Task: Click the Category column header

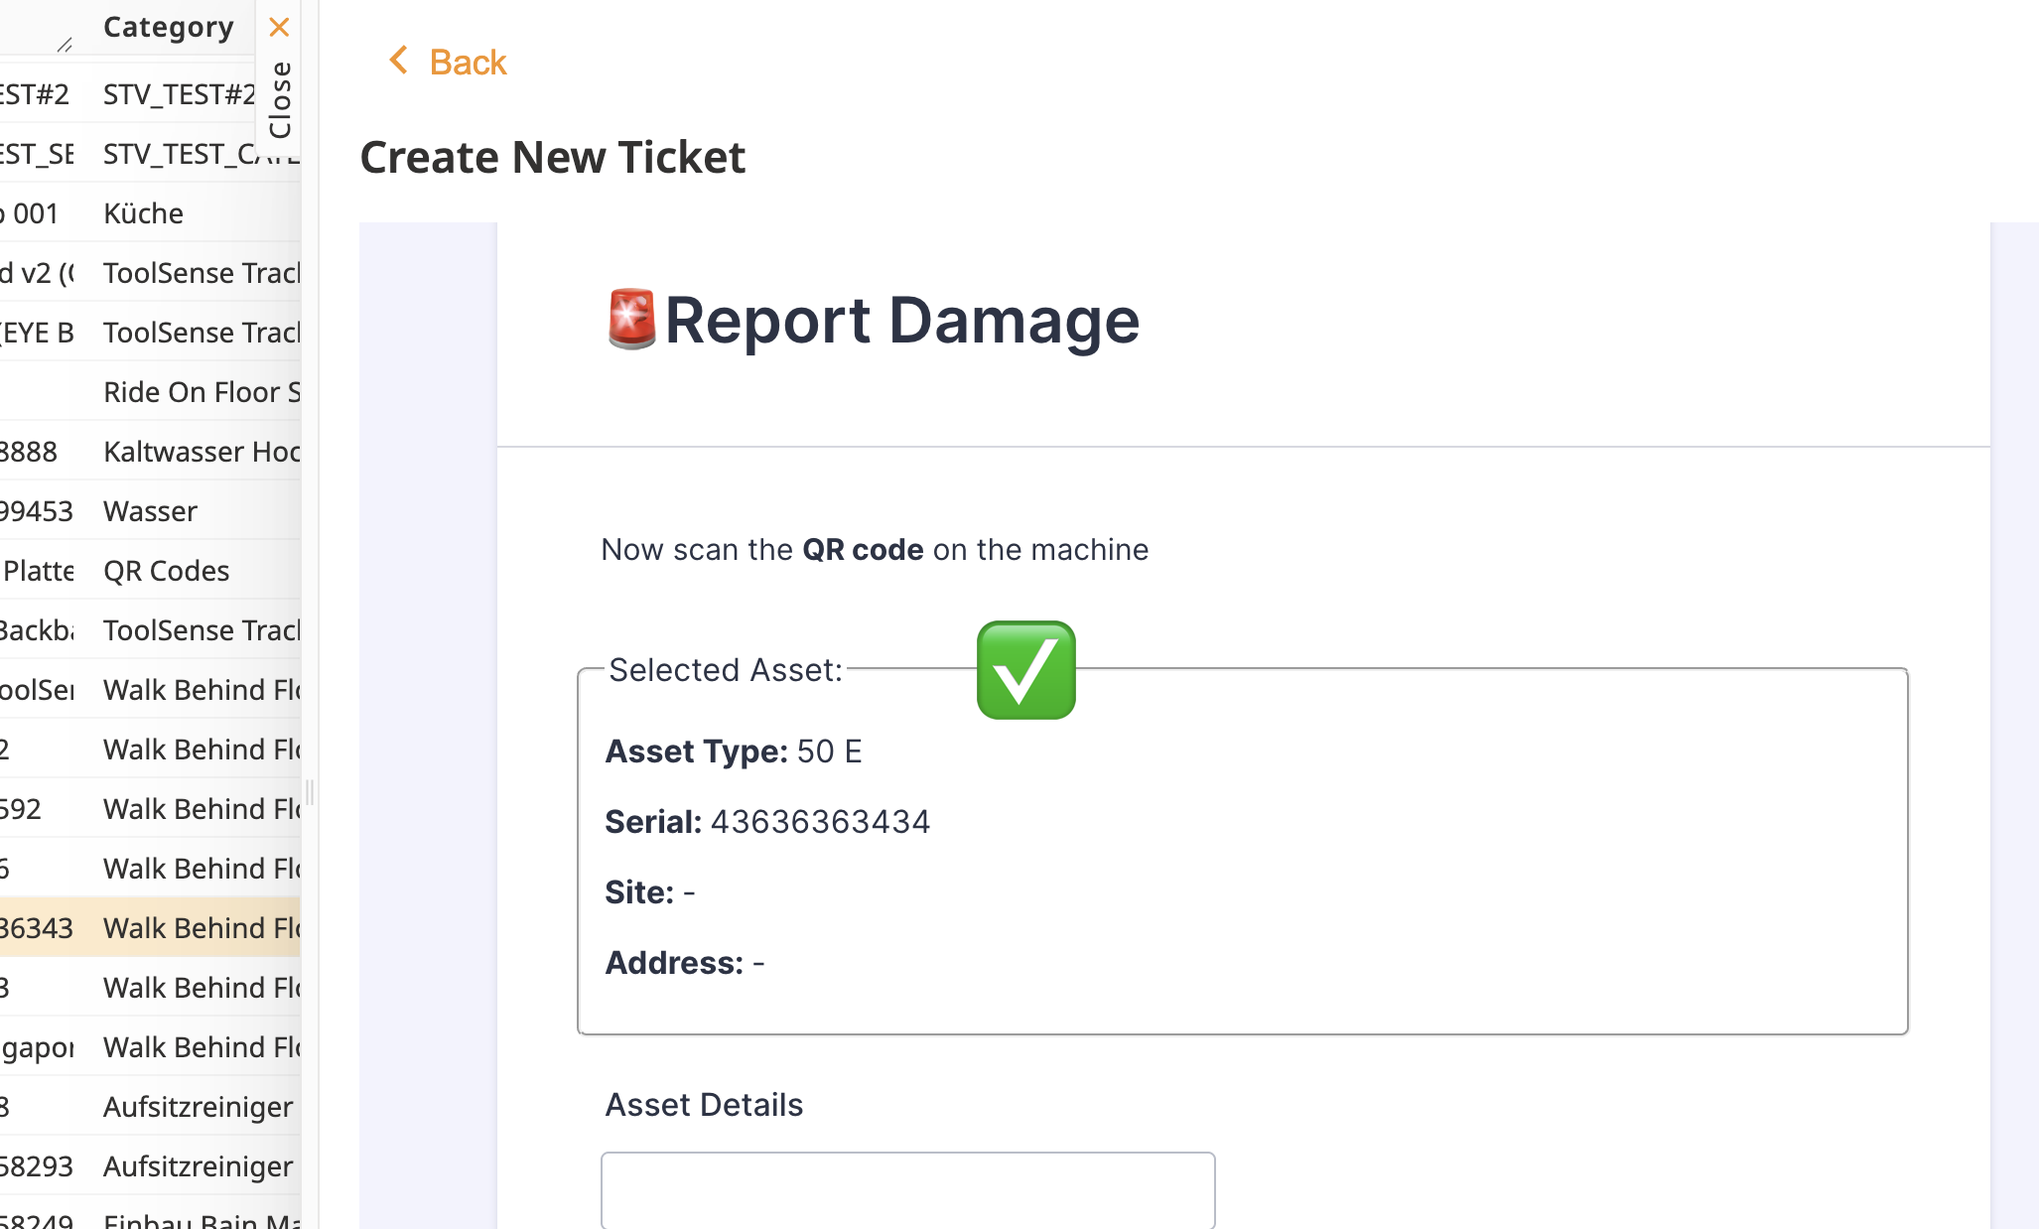Action: pyautogui.click(x=168, y=27)
